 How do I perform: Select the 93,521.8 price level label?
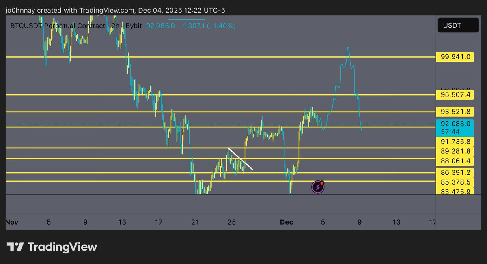point(455,112)
